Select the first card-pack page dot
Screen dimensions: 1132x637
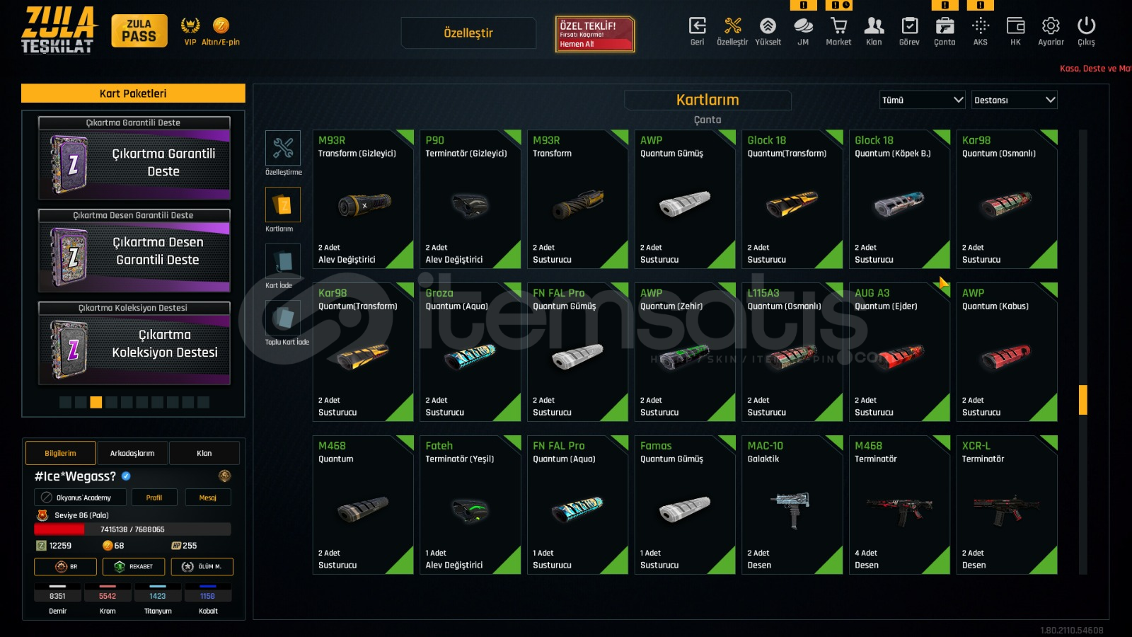tap(65, 402)
